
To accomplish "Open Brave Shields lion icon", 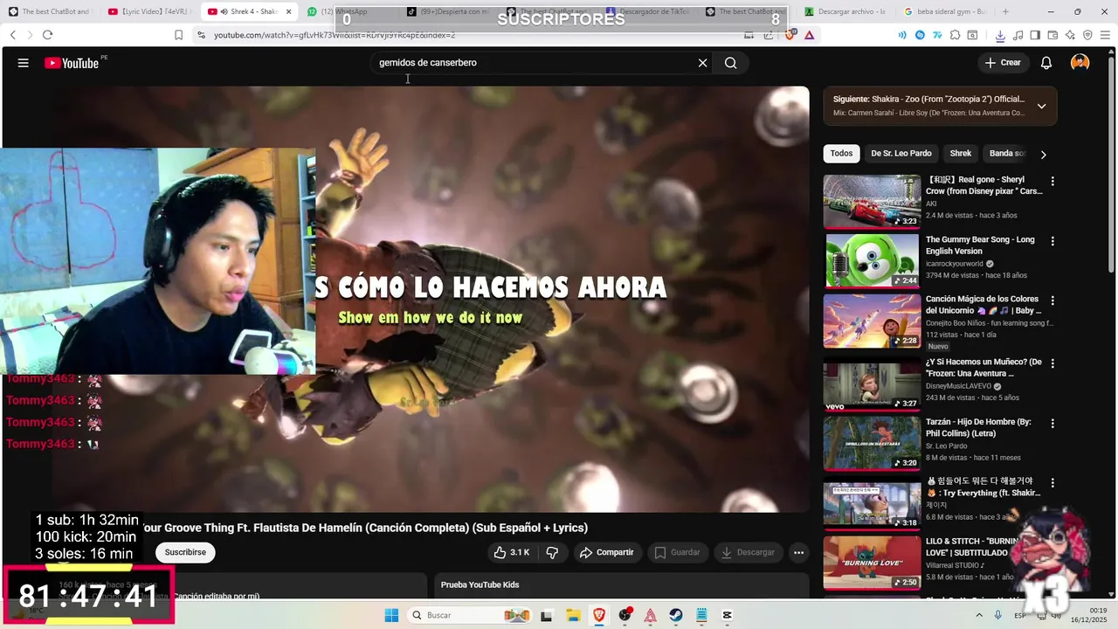I will (791, 35).
